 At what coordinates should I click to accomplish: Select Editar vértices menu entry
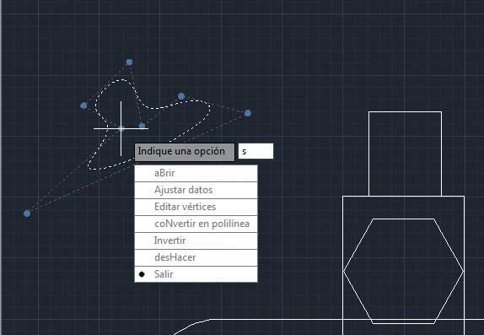(196, 207)
